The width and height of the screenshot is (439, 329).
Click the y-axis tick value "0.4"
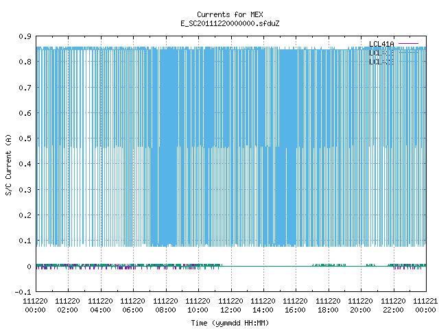tap(25, 164)
